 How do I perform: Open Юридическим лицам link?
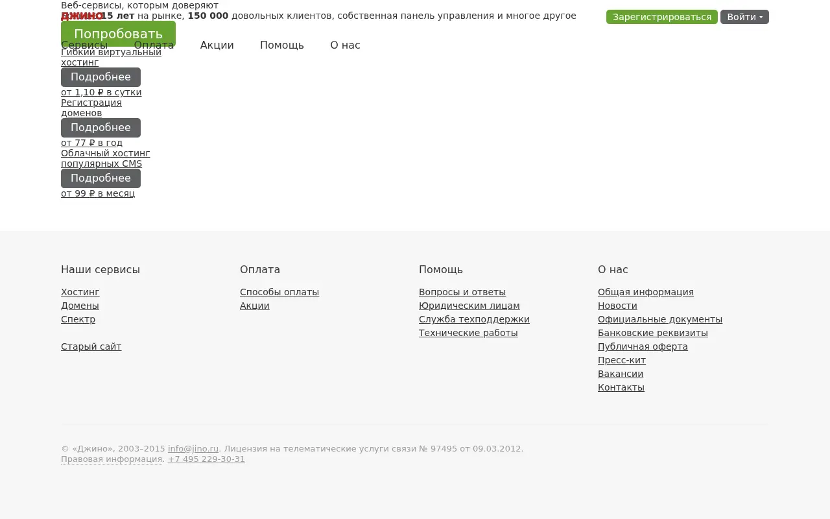(x=469, y=306)
